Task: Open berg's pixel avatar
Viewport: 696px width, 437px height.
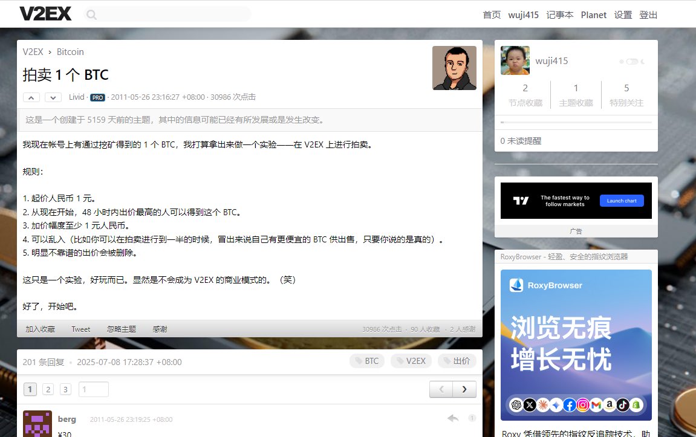Action: [37, 424]
